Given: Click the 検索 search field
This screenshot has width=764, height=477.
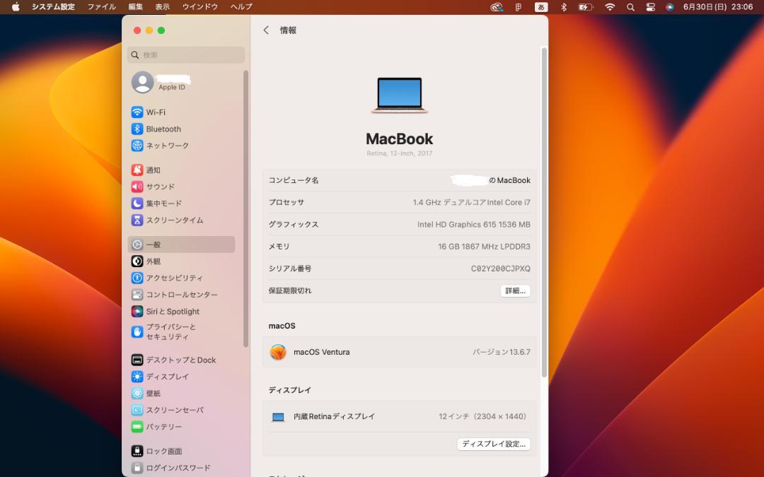Looking at the screenshot, I should pyautogui.click(x=186, y=55).
